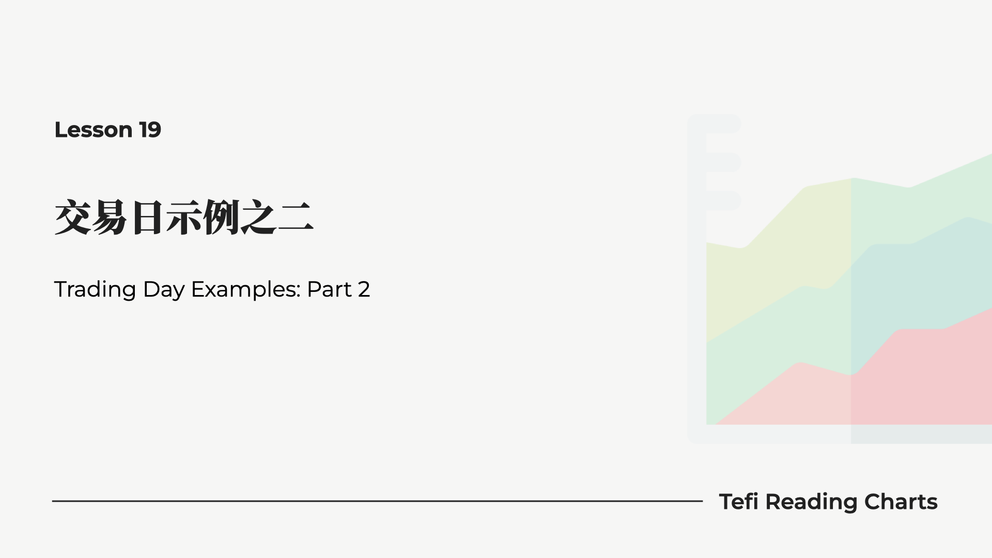Screen dimensions: 992x558
Task: Click the number "19" in the lesson heading
Action: pyautogui.click(x=150, y=130)
